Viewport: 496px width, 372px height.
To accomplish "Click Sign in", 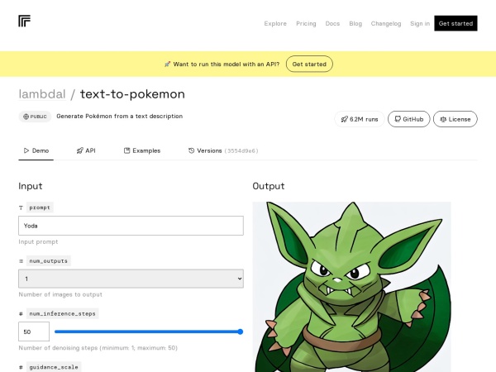I will pyautogui.click(x=420, y=23).
